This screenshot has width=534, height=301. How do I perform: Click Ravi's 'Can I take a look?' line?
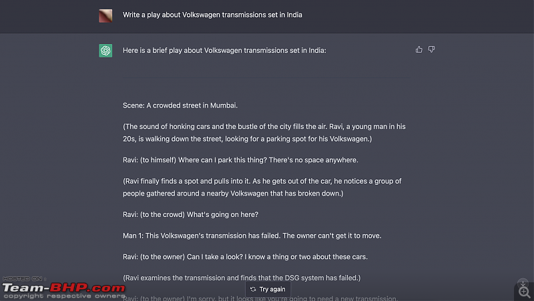245,257
